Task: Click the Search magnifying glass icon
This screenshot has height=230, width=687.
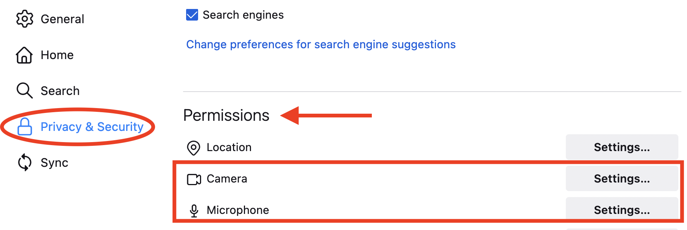Action: [24, 91]
